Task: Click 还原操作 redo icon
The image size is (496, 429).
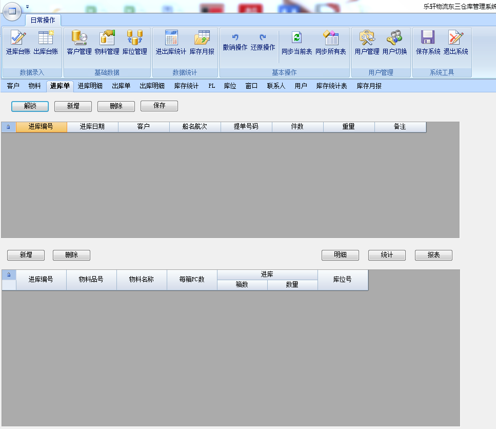Action: (263, 43)
